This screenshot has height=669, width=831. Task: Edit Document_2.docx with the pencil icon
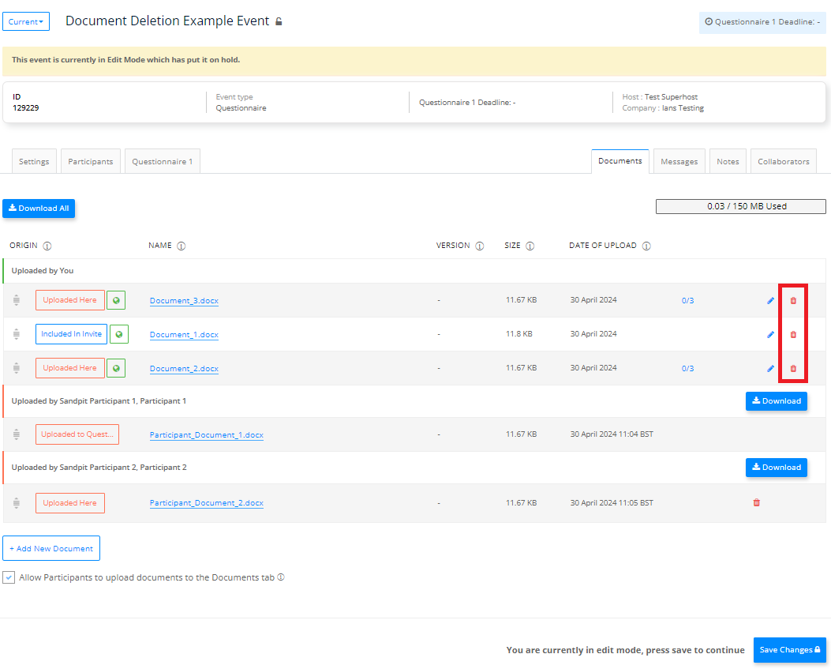pyautogui.click(x=770, y=369)
